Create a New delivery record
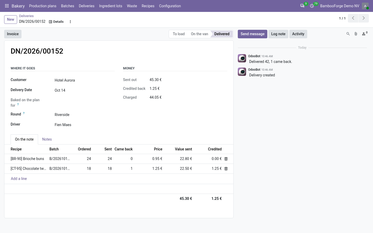The height and width of the screenshot is (233, 373). (x=11, y=19)
